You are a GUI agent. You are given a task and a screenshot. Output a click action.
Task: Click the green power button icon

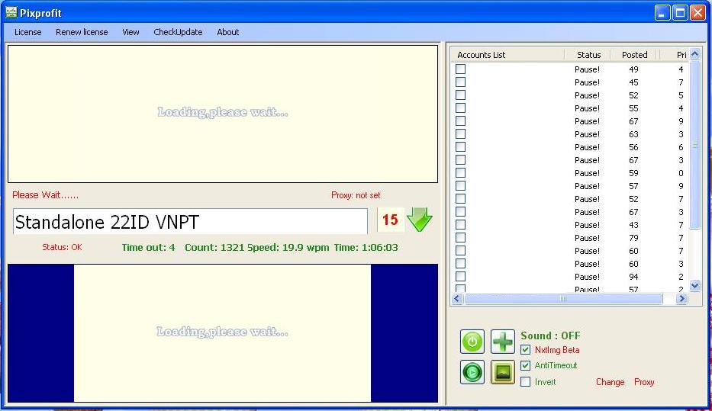pos(472,342)
